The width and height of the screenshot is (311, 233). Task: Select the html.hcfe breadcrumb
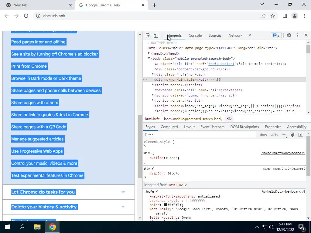pyautogui.click(x=152, y=119)
